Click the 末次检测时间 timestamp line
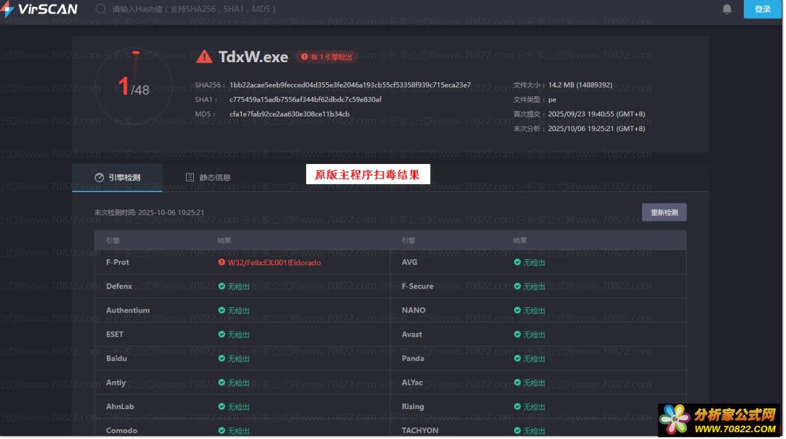This screenshot has height=439, width=786. click(x=149, y=213)
